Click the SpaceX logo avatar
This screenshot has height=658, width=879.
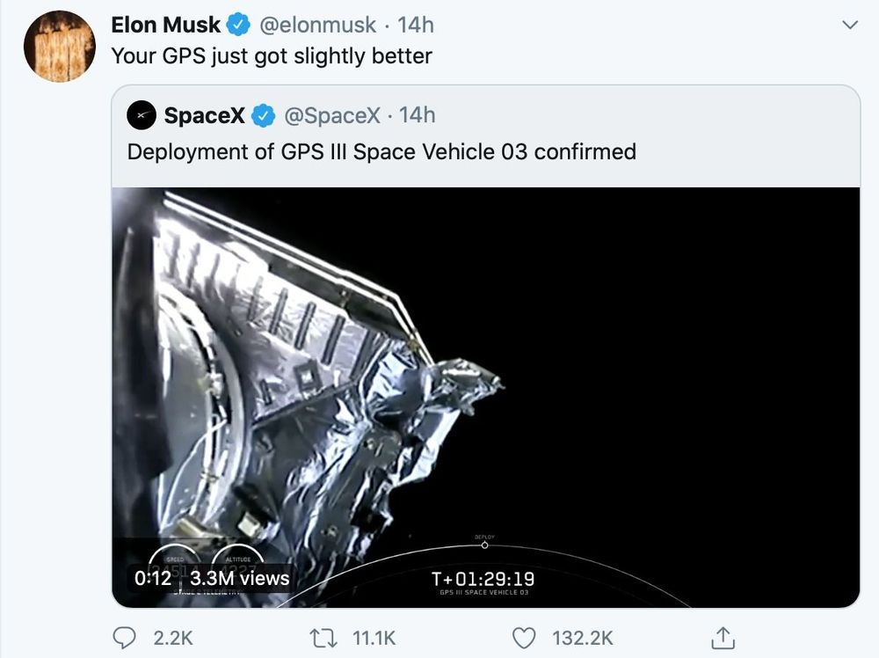tap(142, 115)
